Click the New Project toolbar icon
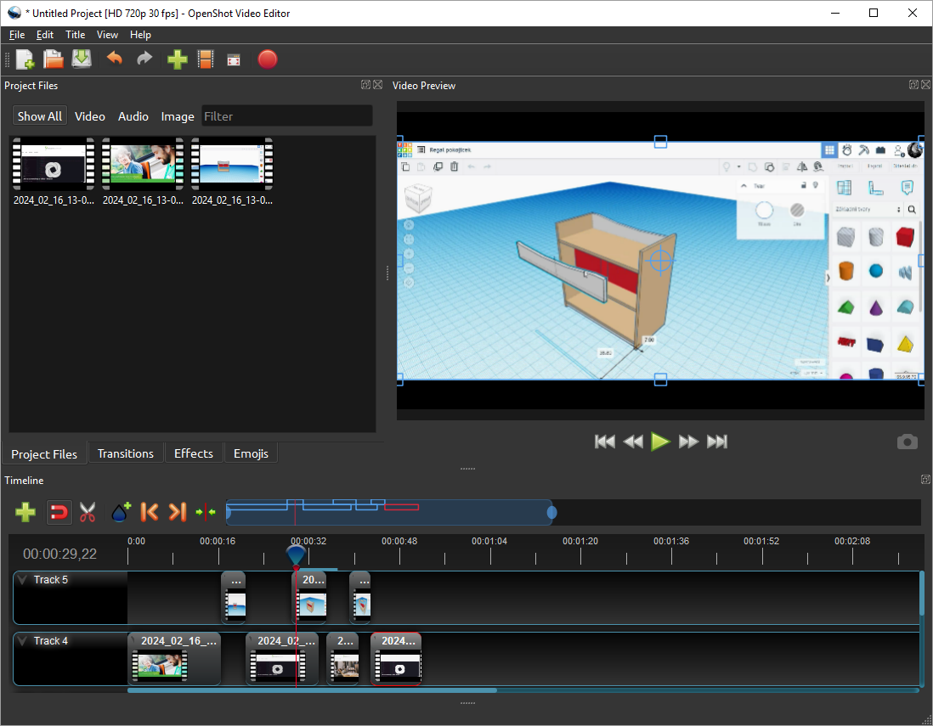 point(25,59)
